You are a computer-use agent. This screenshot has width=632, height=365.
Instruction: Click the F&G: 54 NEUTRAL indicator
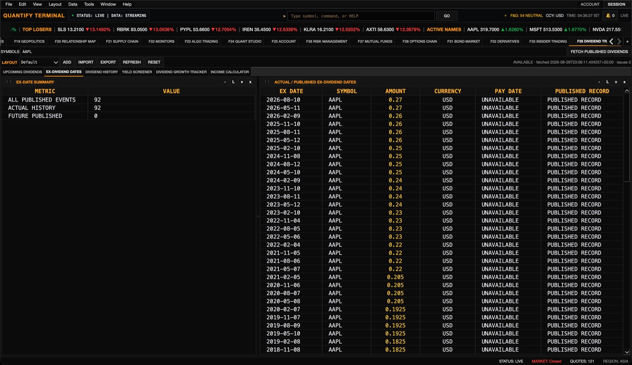pos(526,16)
